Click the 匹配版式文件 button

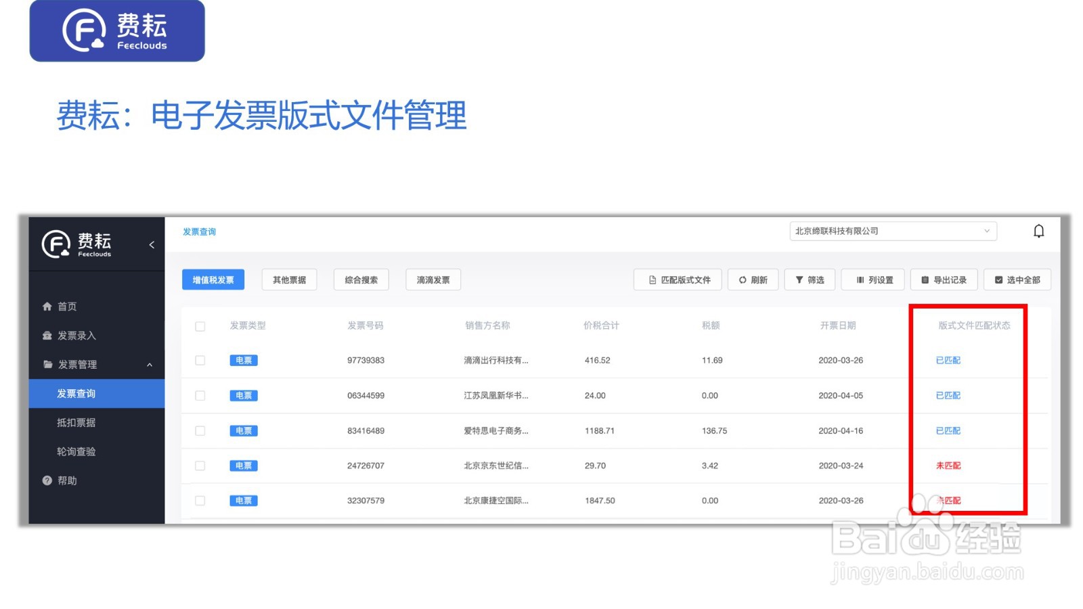click(x=678, y=280)
